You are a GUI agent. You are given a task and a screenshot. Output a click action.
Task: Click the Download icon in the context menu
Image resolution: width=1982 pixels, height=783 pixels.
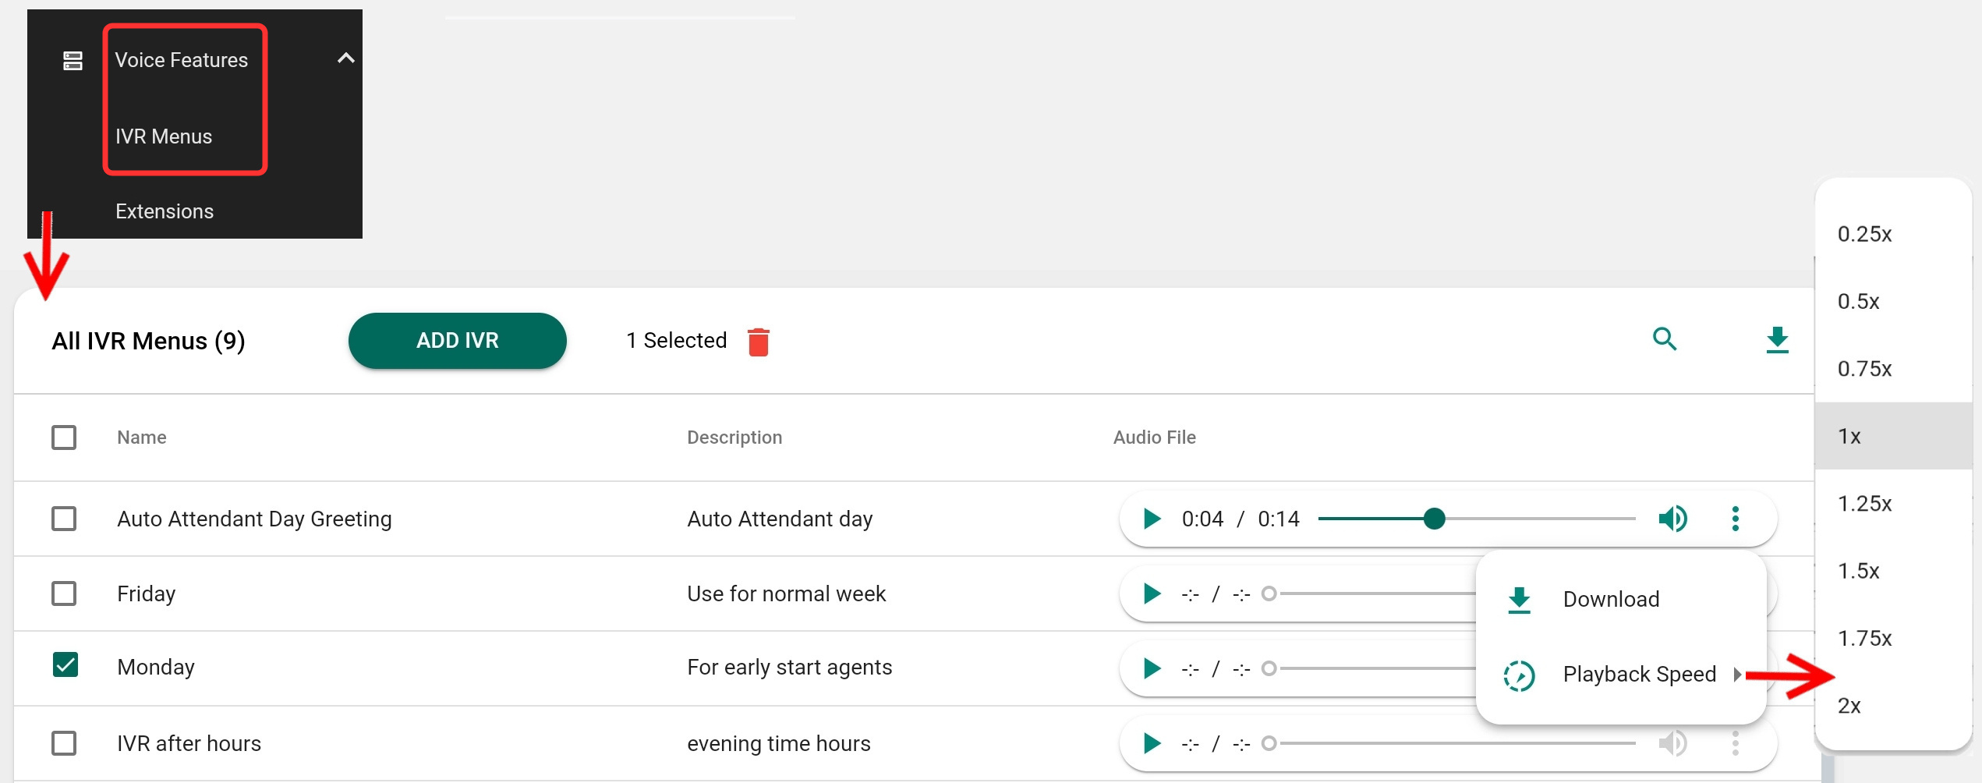click(x=1518, y=599)
